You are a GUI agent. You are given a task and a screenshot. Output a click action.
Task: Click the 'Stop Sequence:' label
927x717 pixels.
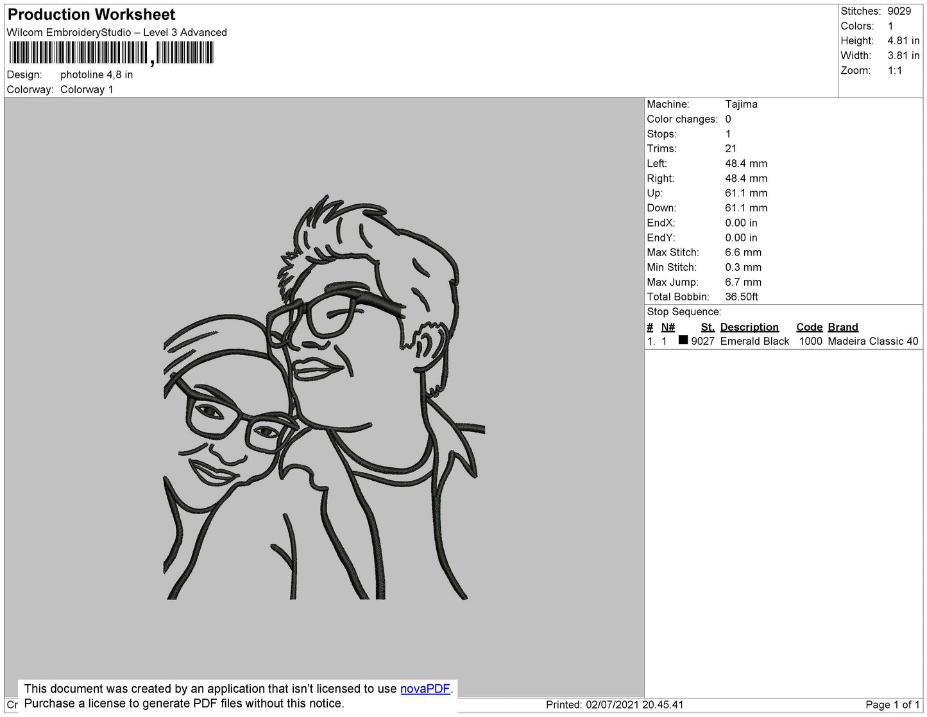click(x=684, y=311)
